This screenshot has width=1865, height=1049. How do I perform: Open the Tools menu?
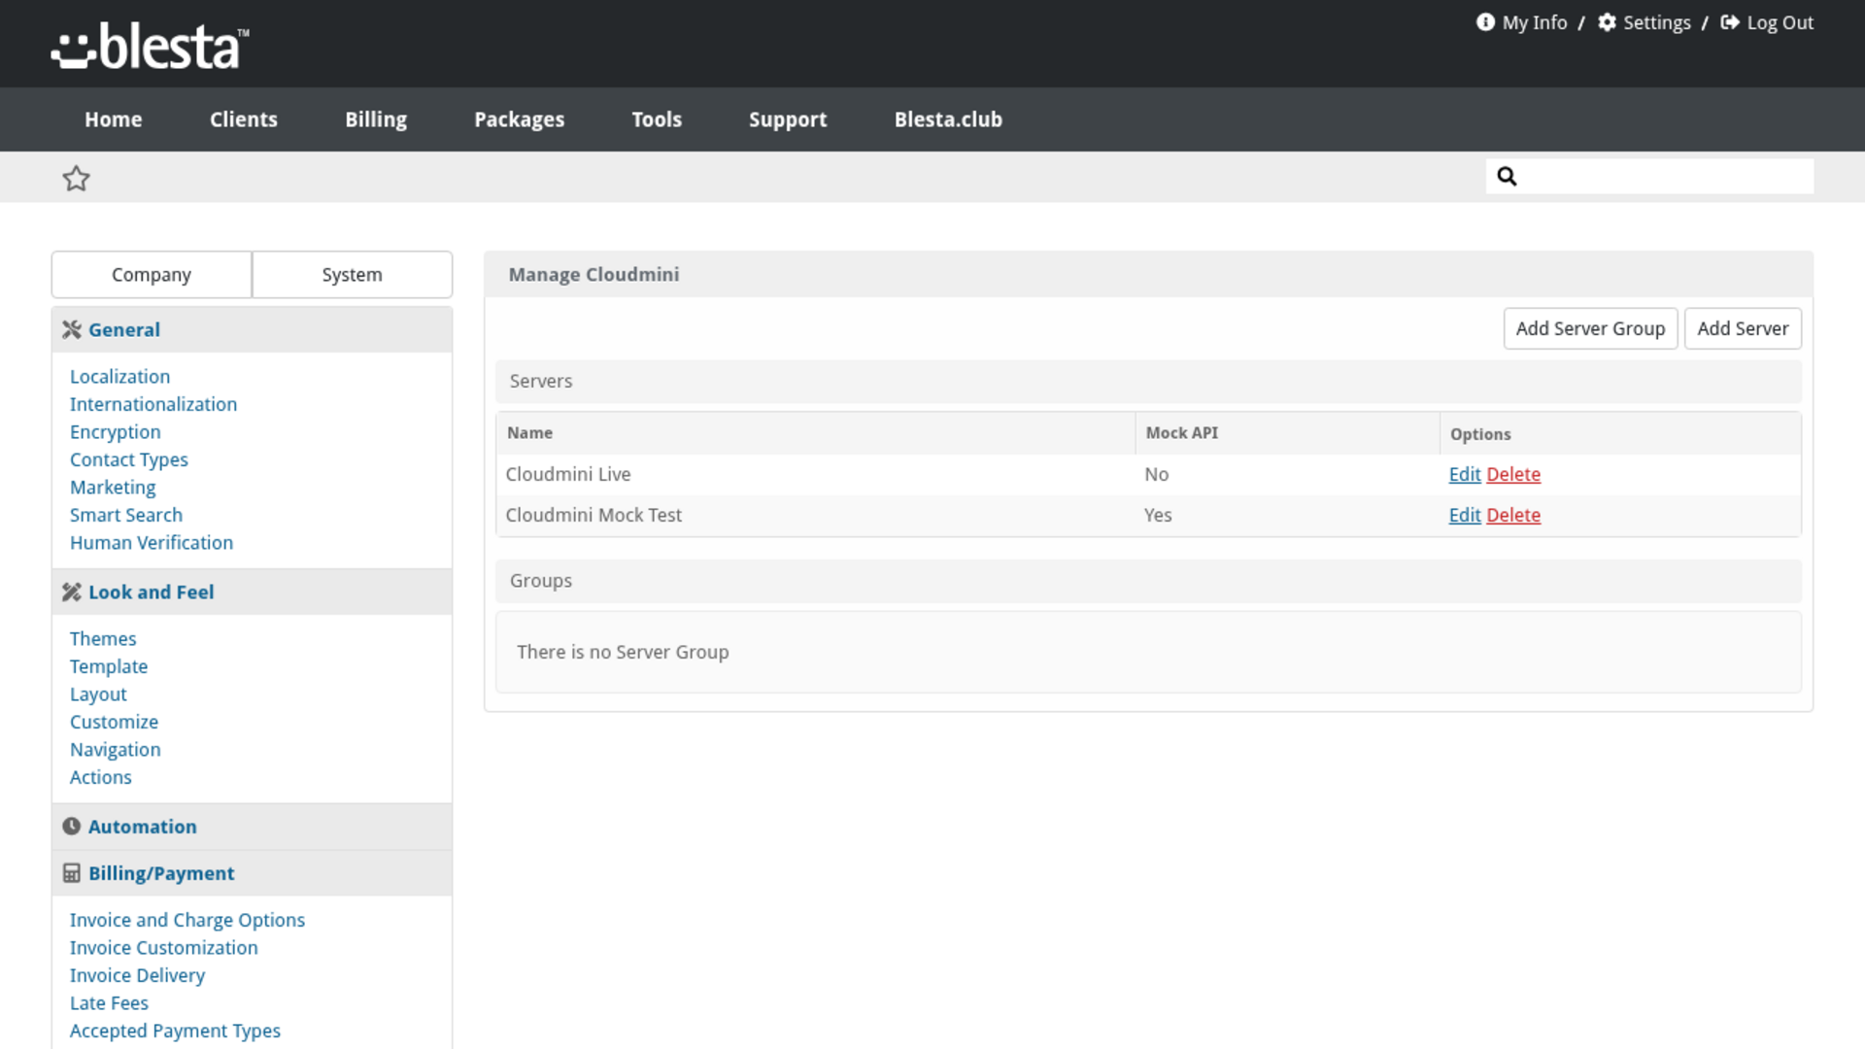pyautogui.click(x=657, y=119)
